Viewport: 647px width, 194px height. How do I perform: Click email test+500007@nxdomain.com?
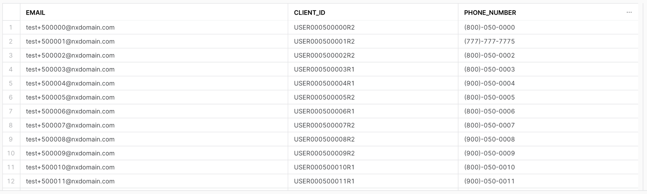(x=70, y=125)
